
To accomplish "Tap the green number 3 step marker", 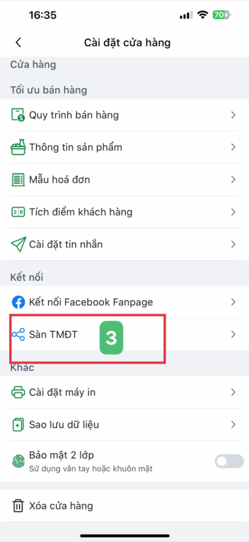I will point(111,338).
